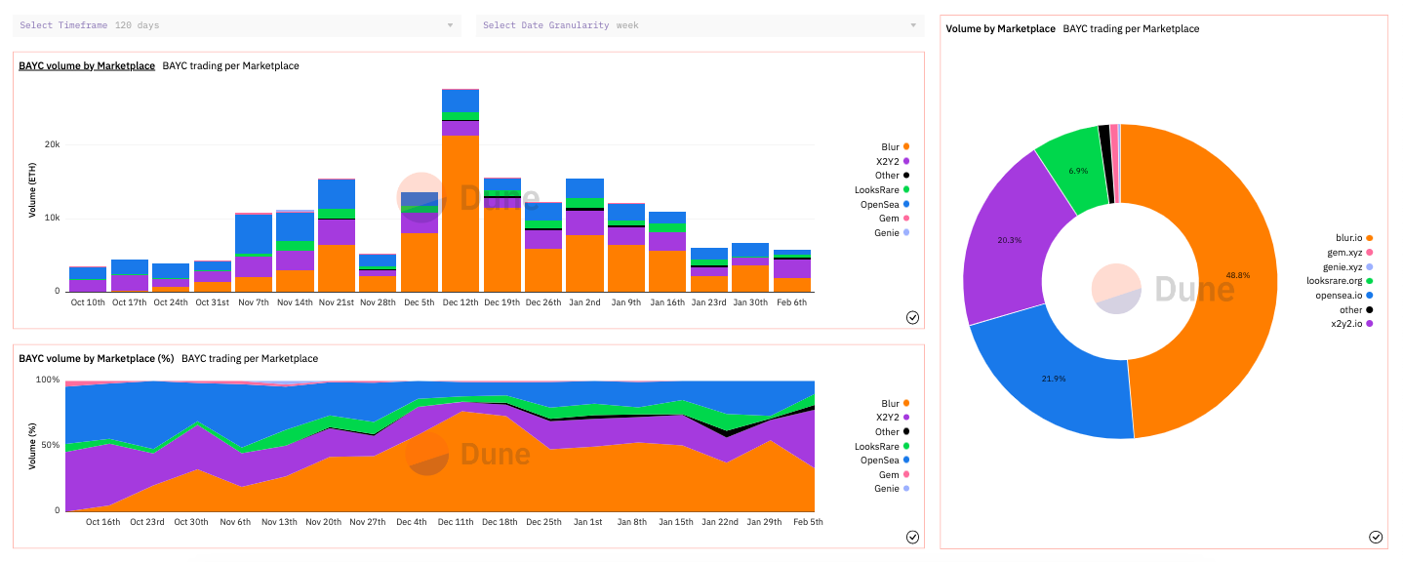Click the arrow on Date Granularity selector

click(913, 25)
